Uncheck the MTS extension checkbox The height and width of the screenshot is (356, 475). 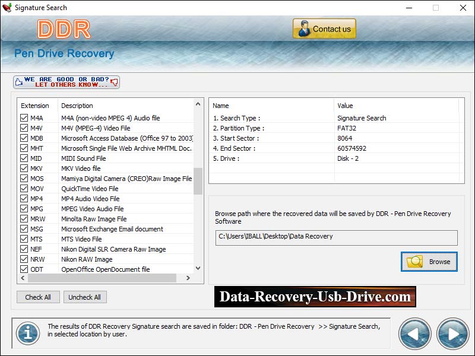point(24,239)
